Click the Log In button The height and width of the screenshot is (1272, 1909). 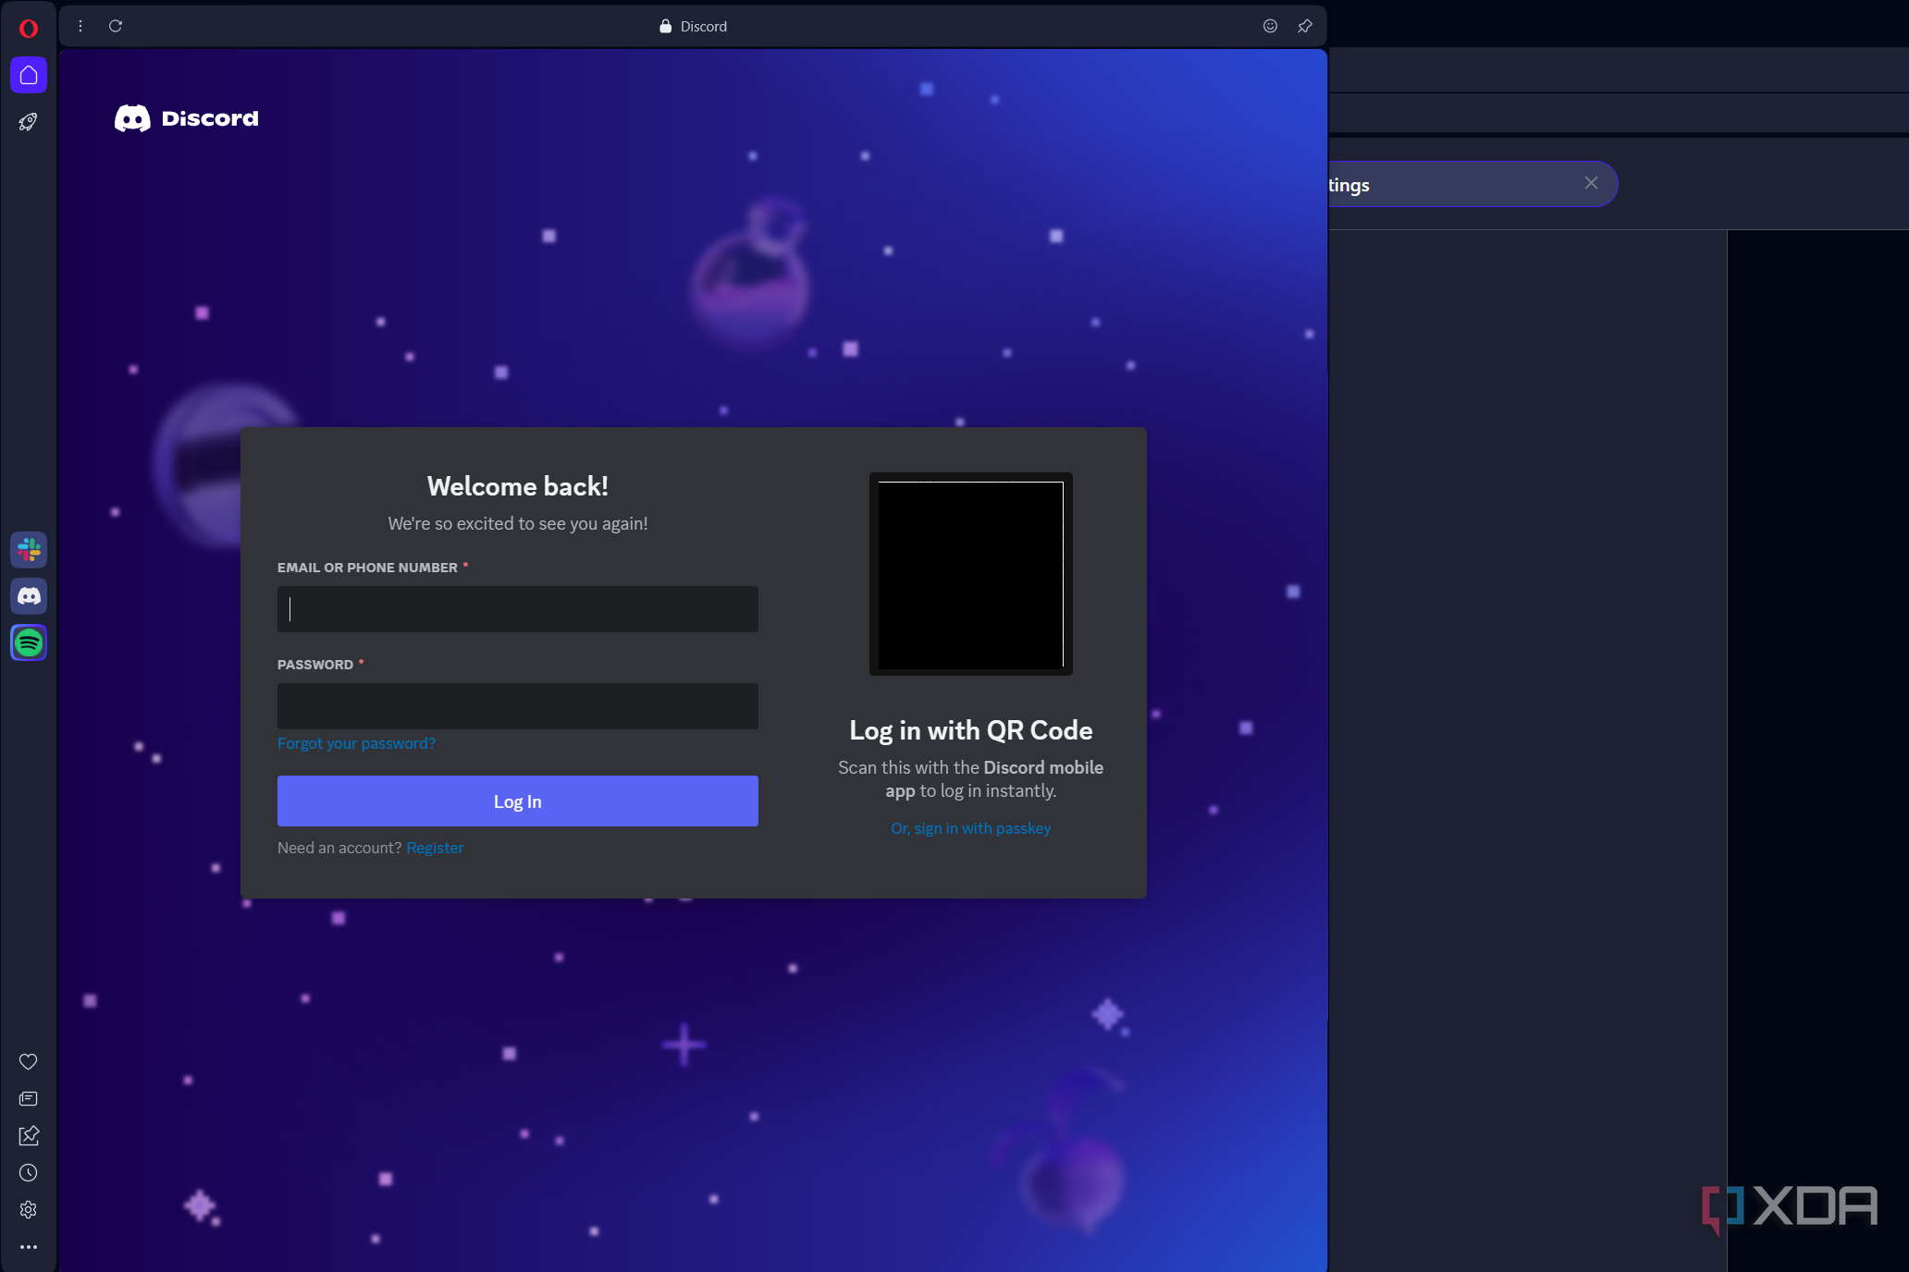517,801
